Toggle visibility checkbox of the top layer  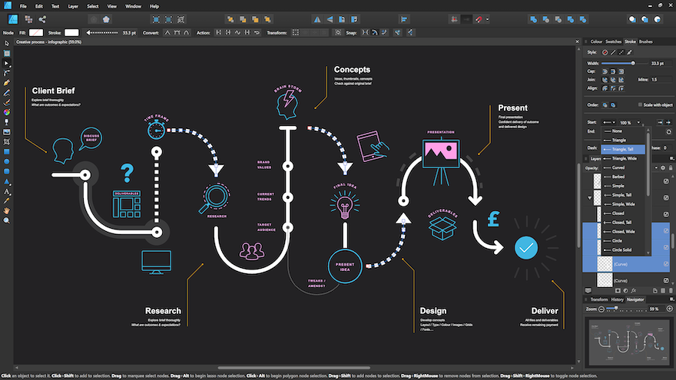pyautogui.click(x=666, y=181)
